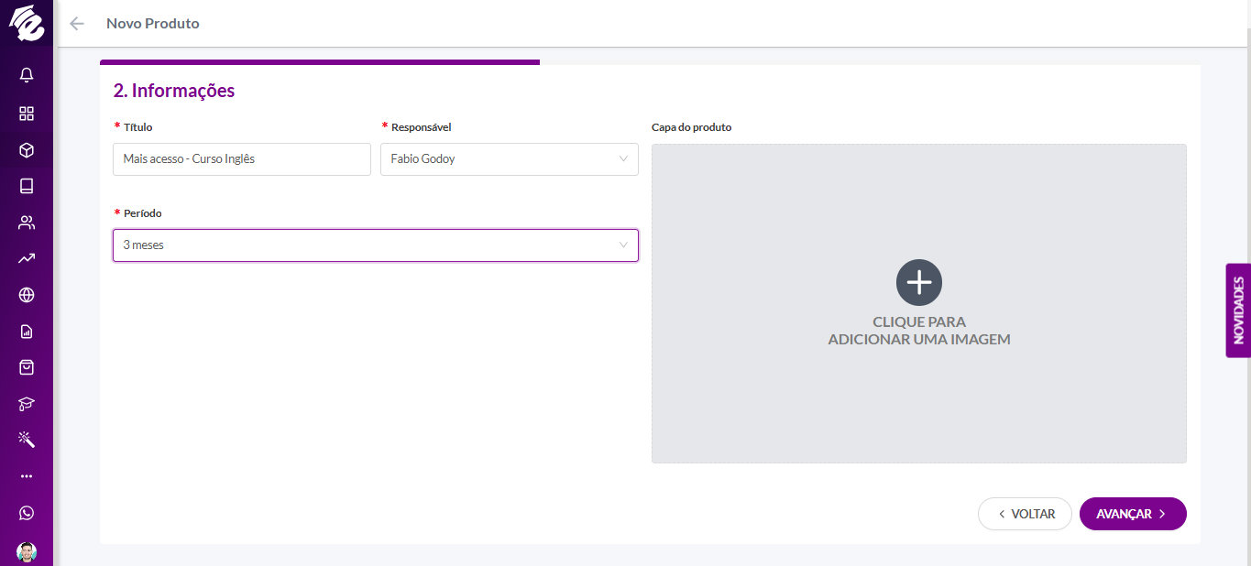Expand the Período dropdown

coord(376,245)
